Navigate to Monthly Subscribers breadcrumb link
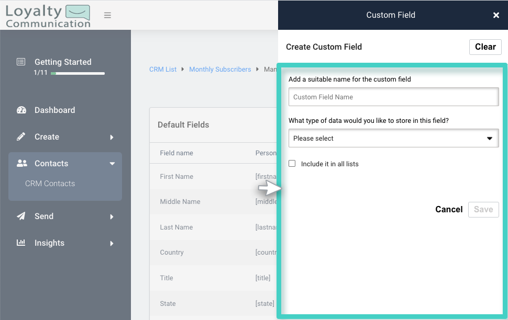The image size is (508, 320). 220,69
